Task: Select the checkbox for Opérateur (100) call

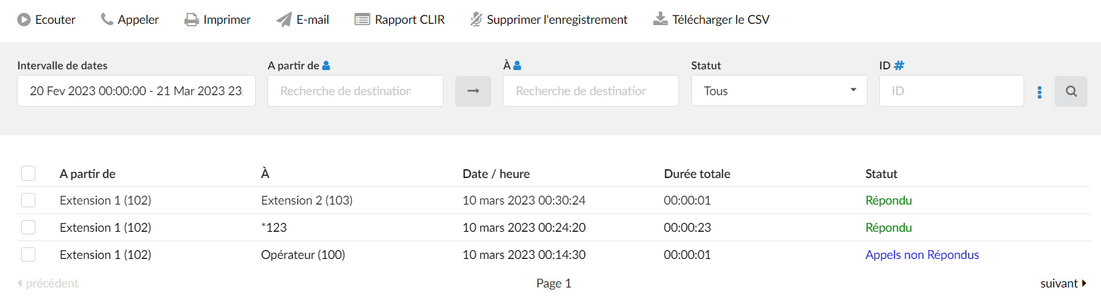Action: (28, 255)
